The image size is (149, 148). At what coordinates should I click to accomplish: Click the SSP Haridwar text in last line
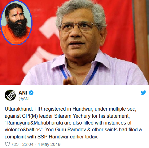tap(53, 137)
